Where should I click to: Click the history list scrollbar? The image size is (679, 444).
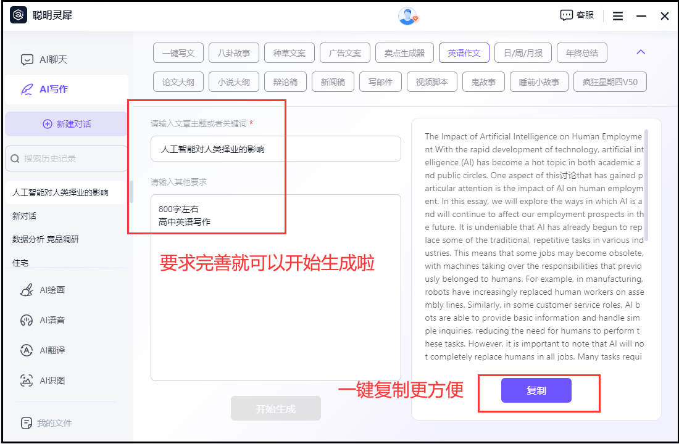pyautogui.click(x=131, y=192)
